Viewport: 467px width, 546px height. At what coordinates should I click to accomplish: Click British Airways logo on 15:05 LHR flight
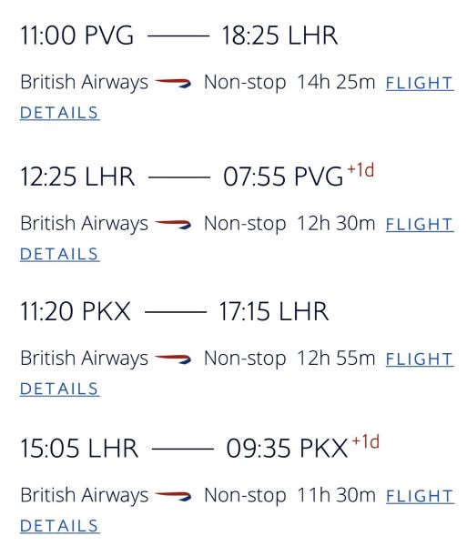(173, 496)
